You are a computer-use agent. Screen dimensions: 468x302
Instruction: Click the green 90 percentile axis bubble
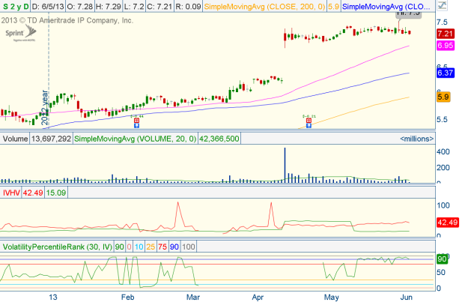pos(443,259)
